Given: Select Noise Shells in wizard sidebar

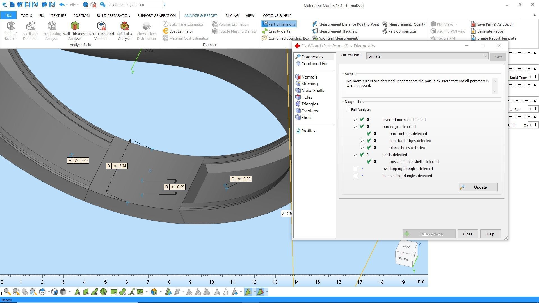Looking at the screenshot, I should pos(310,91).
